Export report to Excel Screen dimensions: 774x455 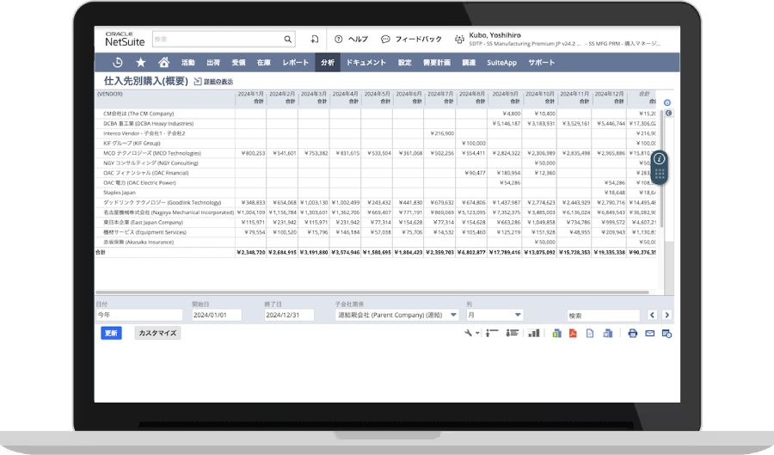[x=556, y=334]
